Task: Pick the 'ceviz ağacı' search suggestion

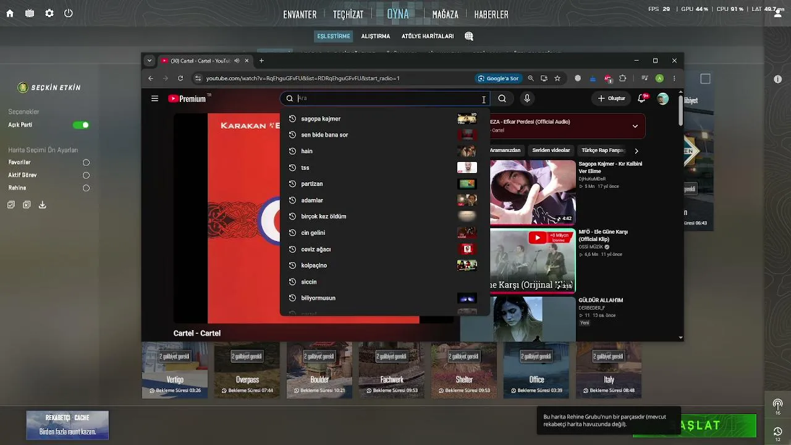Action: pos(384,249)
